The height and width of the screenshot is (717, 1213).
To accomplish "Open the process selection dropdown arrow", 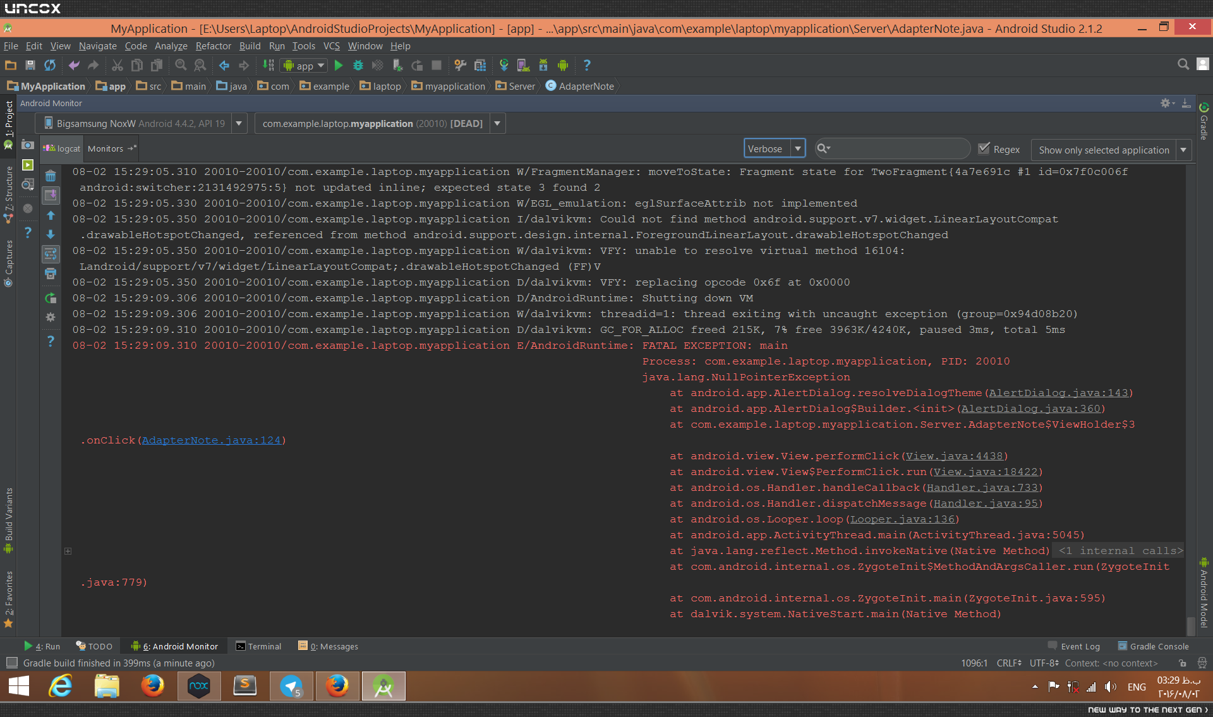I will [497, 123].
